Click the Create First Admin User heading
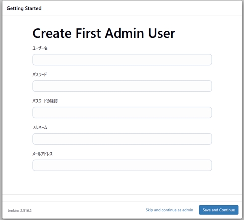This screenshot has height=220, width=244. 104,33
